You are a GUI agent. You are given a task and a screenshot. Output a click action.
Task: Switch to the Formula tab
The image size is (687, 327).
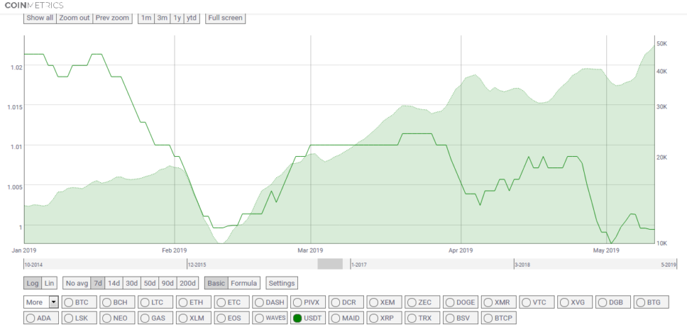pyautogui.click(x=244, y=283)
